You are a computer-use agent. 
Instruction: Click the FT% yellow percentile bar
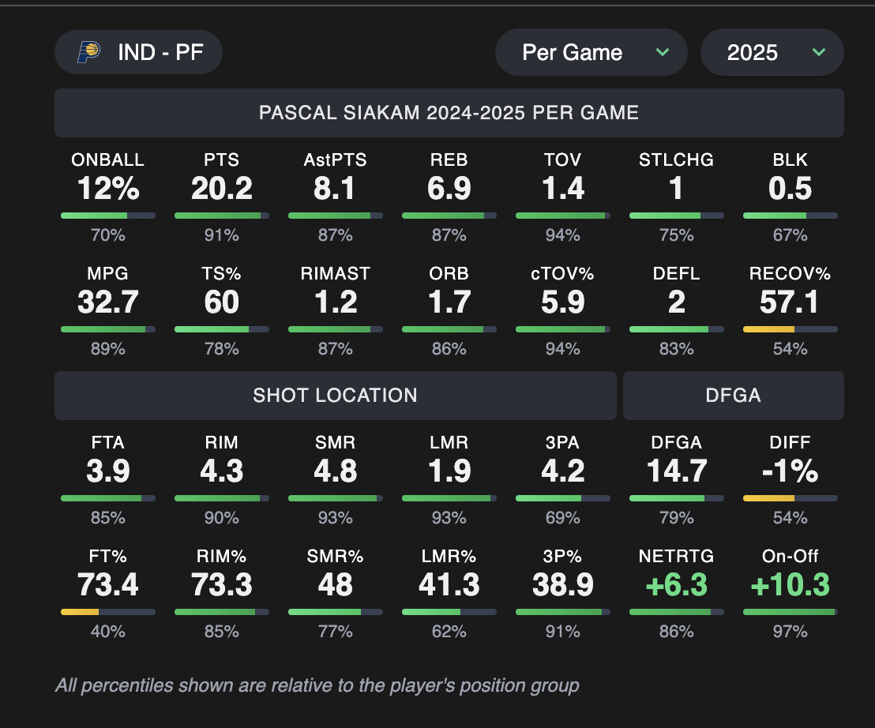click(x=108, y=612)
